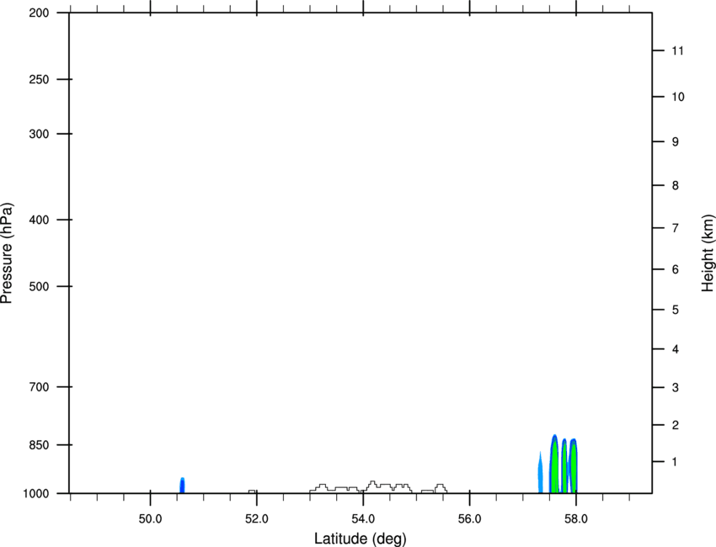Click the 500 pressure tick label

(x=39, y=286)
